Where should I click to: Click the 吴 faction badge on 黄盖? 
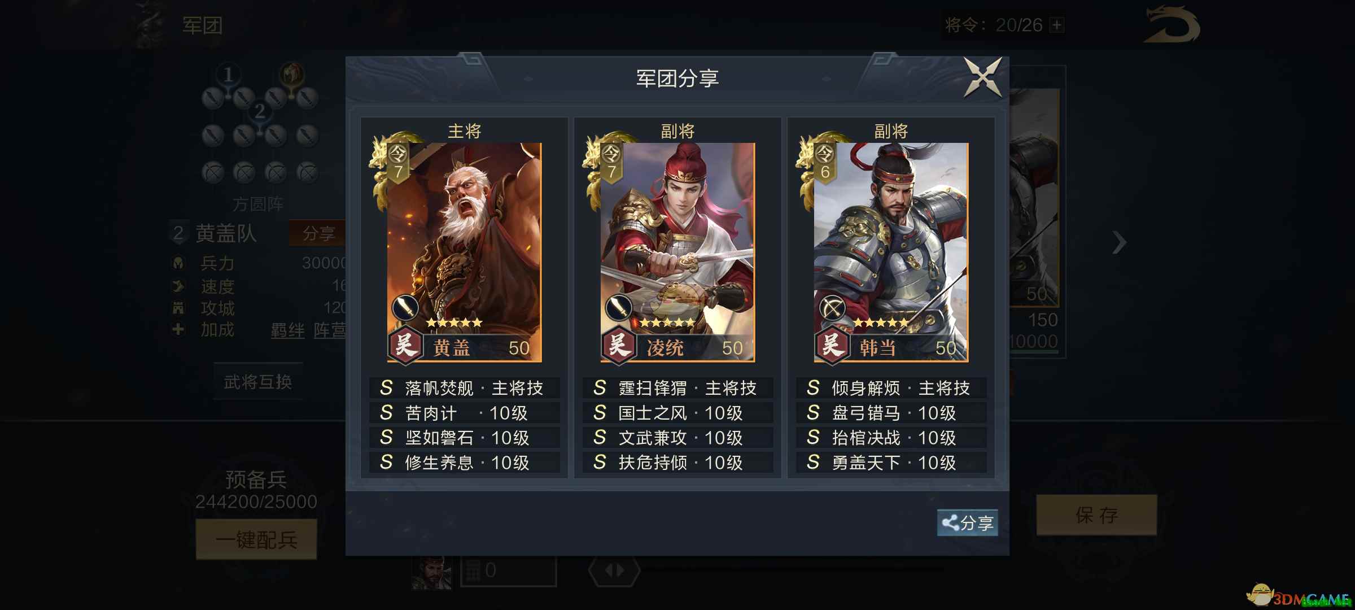click(405, 344)
